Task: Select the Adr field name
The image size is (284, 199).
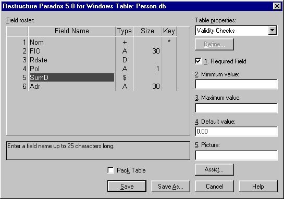Action: (x=72, y=86)
